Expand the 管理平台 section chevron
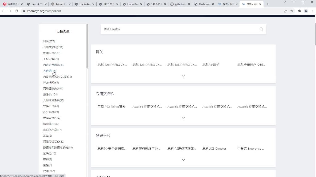Image resolution: width=316 pixels, height=177 pixels. 183,160
